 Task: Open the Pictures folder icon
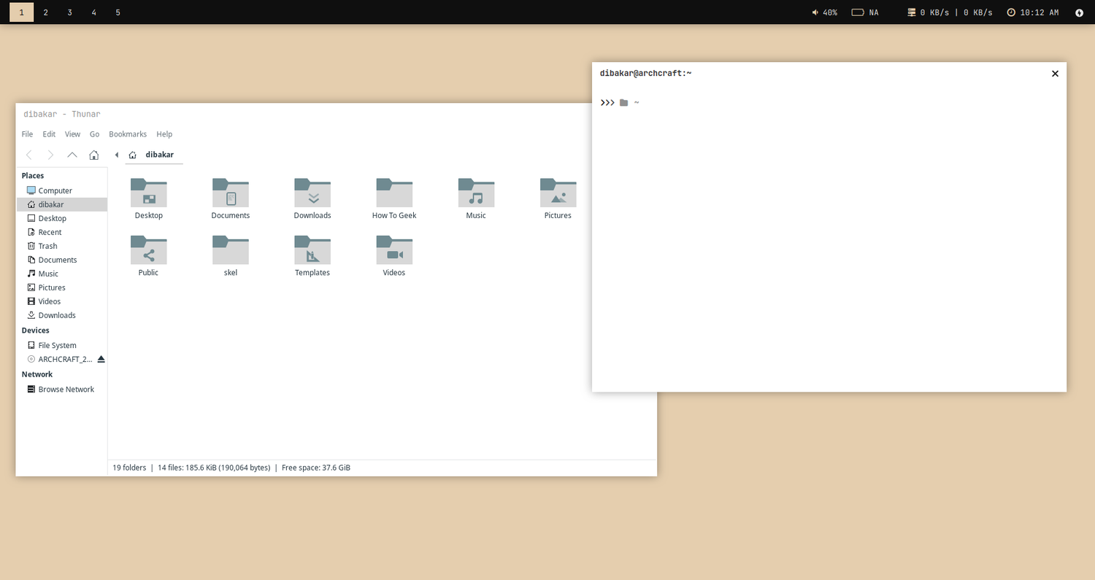[x=558, y=193]
